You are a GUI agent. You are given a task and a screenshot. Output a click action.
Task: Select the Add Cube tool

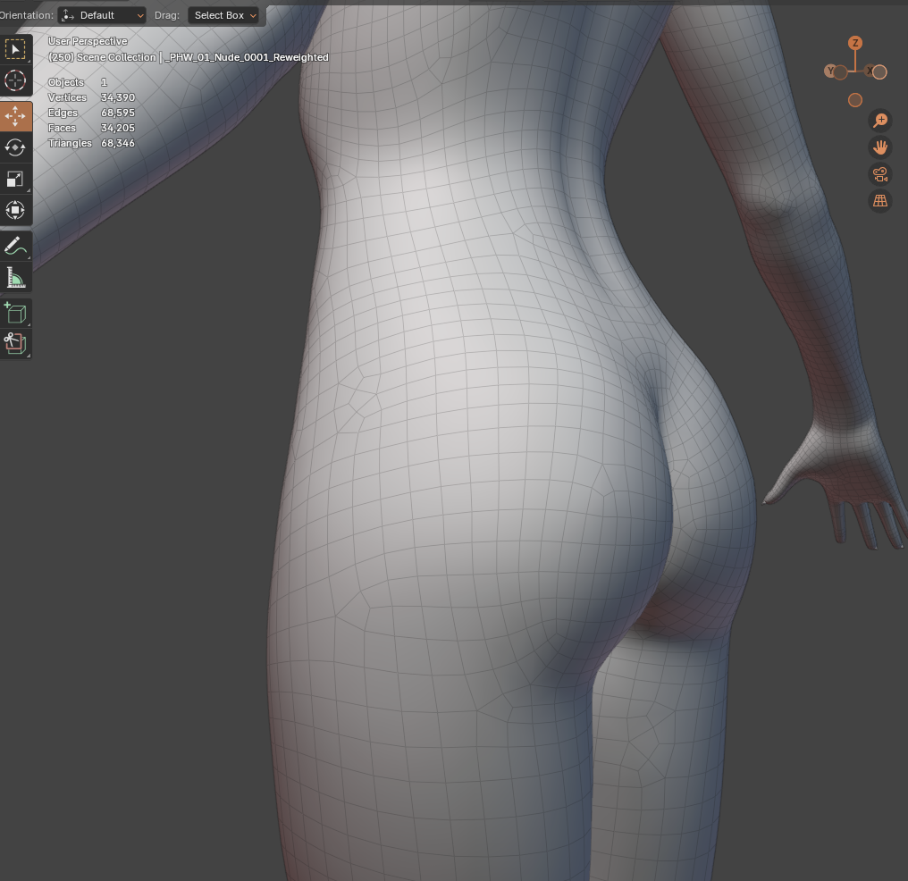pos(15,313)
